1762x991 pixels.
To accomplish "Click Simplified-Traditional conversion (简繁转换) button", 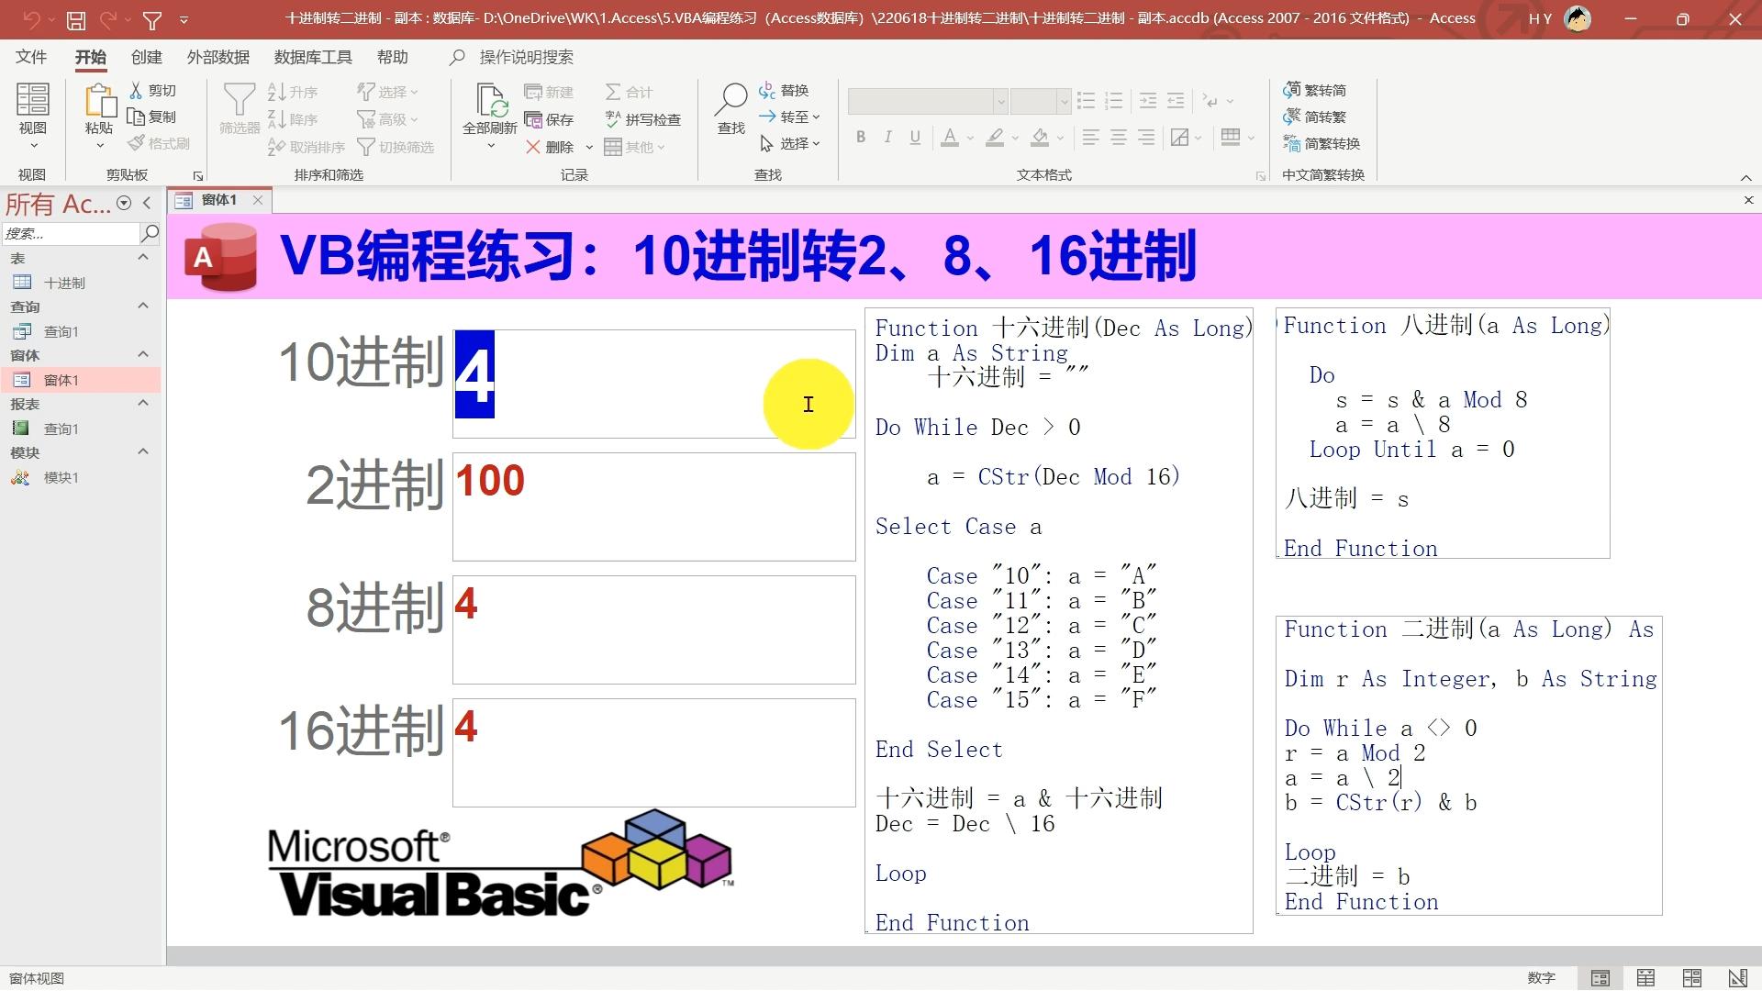I will (1321, 143).
